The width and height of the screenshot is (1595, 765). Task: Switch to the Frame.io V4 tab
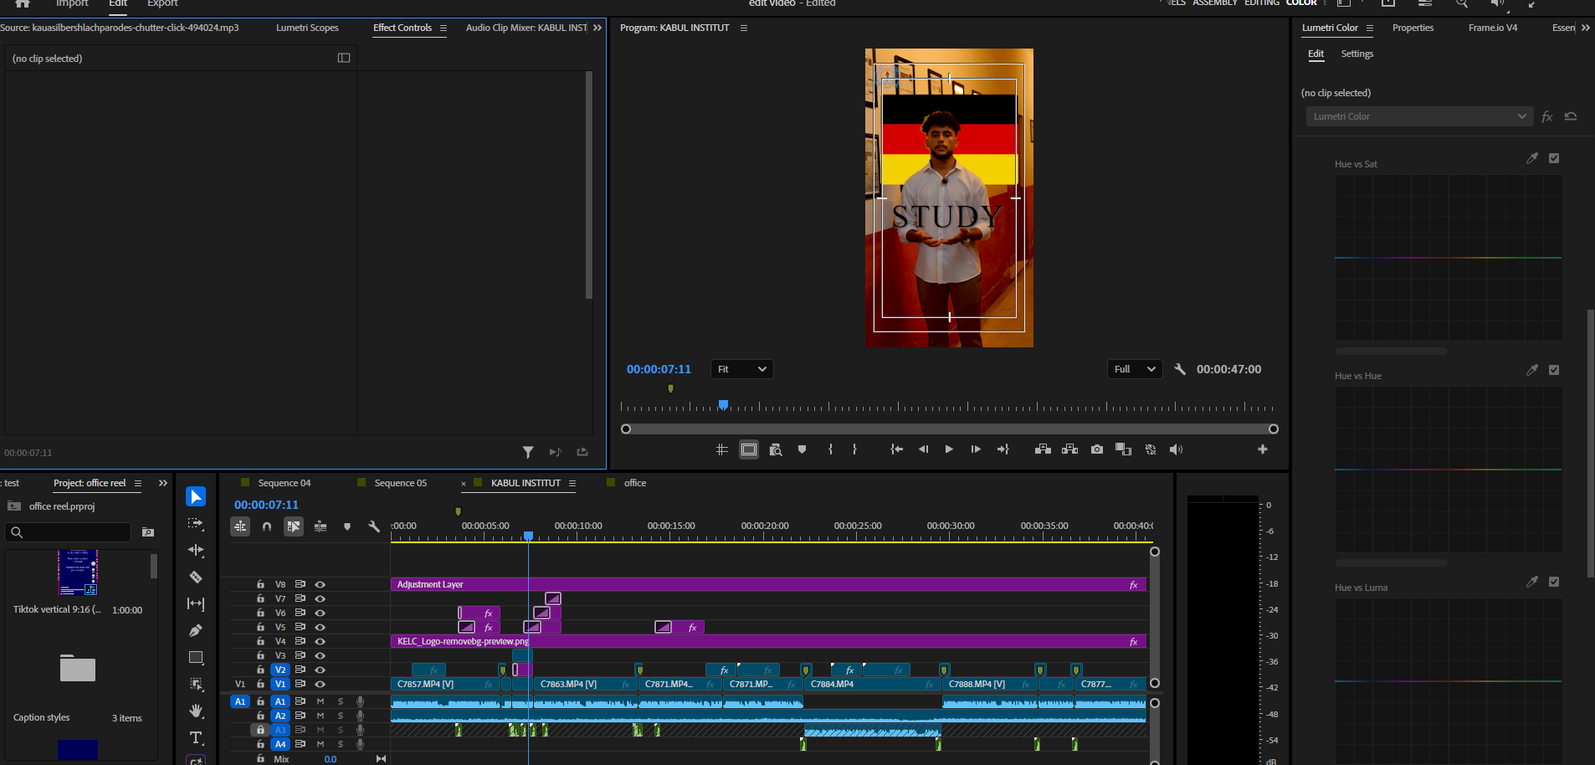1493,28
